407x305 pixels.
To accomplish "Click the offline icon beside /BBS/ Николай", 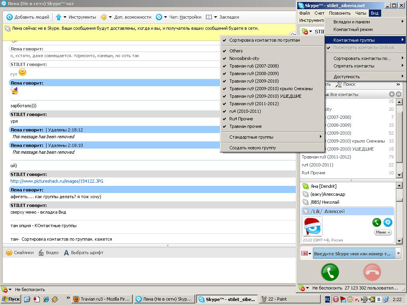I will pos(305,202).
